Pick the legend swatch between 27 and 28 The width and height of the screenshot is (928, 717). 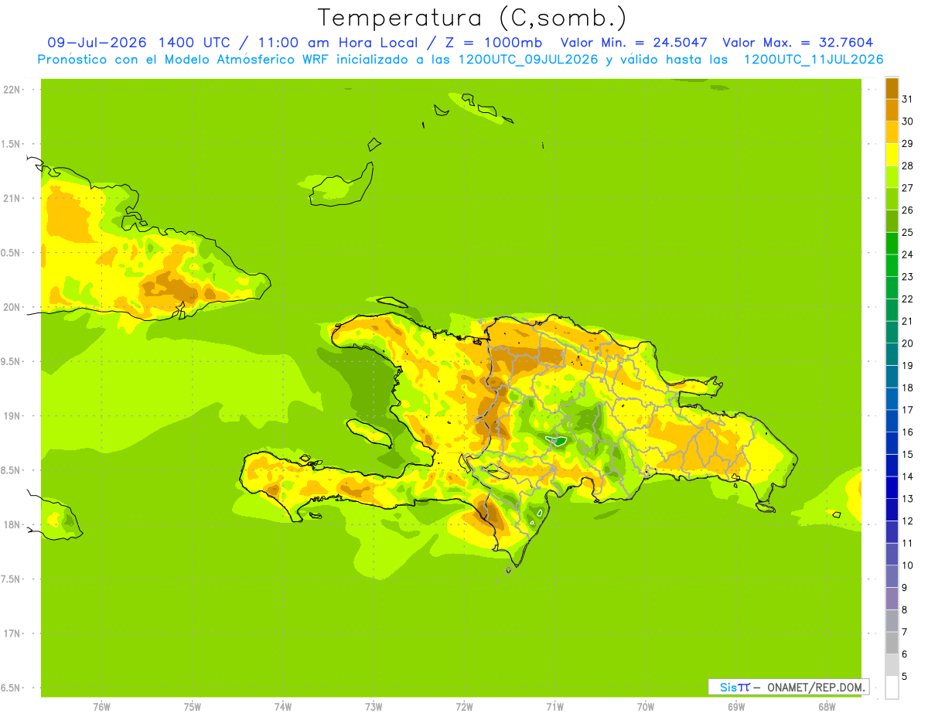click(892, 176)
